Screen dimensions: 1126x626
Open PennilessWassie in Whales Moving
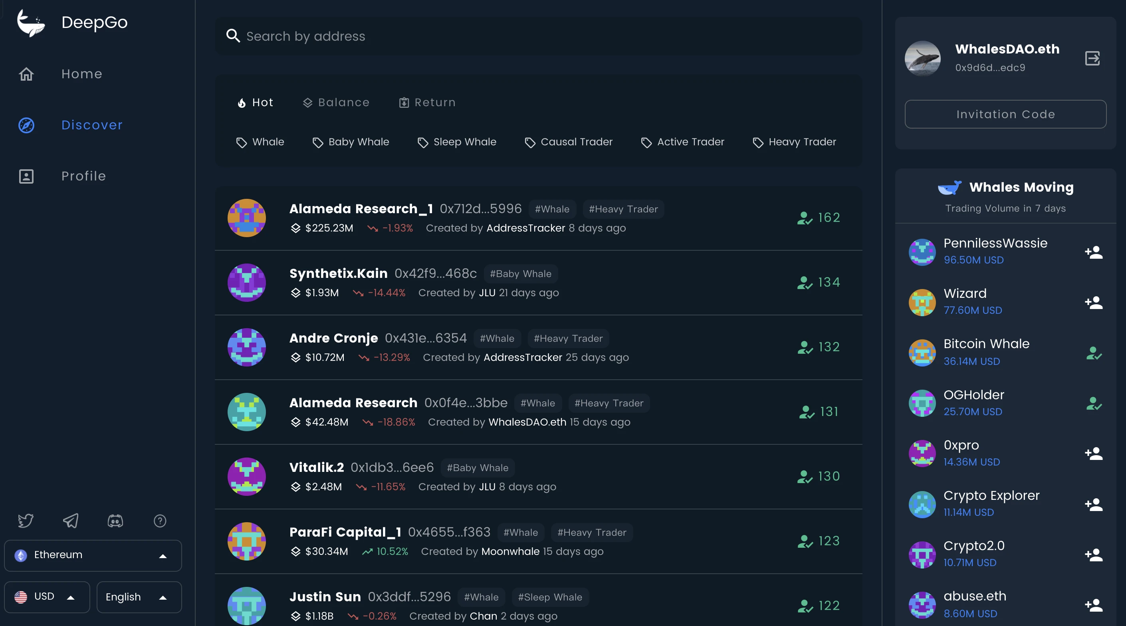tap(1005, 252)
